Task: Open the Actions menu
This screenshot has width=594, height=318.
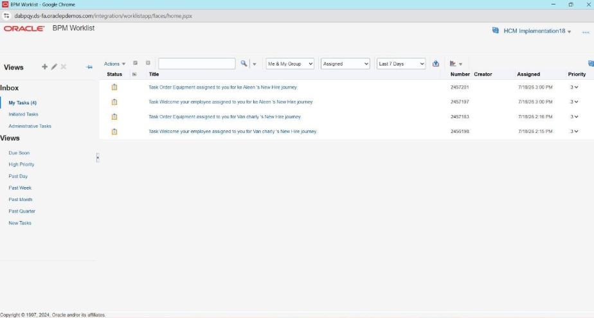Action: (x=114, y=64)
